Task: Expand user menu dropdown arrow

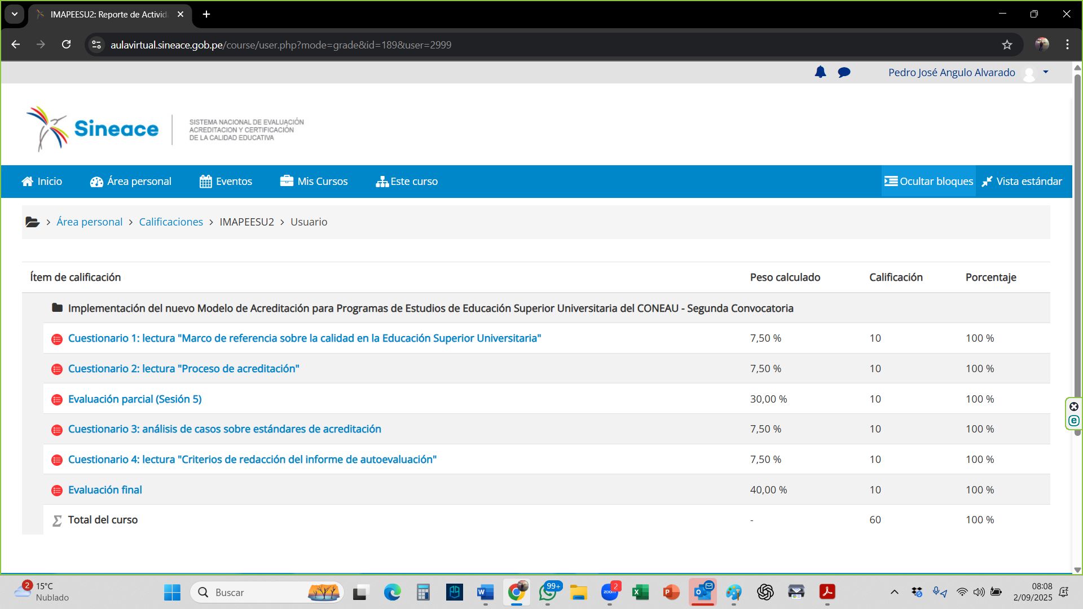Action: 1046,72
